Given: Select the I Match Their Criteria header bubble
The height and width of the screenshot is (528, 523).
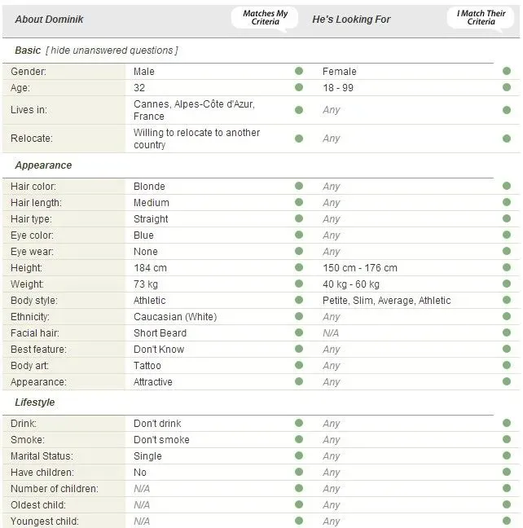Looking at the screenshot, I should pos(481,18).
